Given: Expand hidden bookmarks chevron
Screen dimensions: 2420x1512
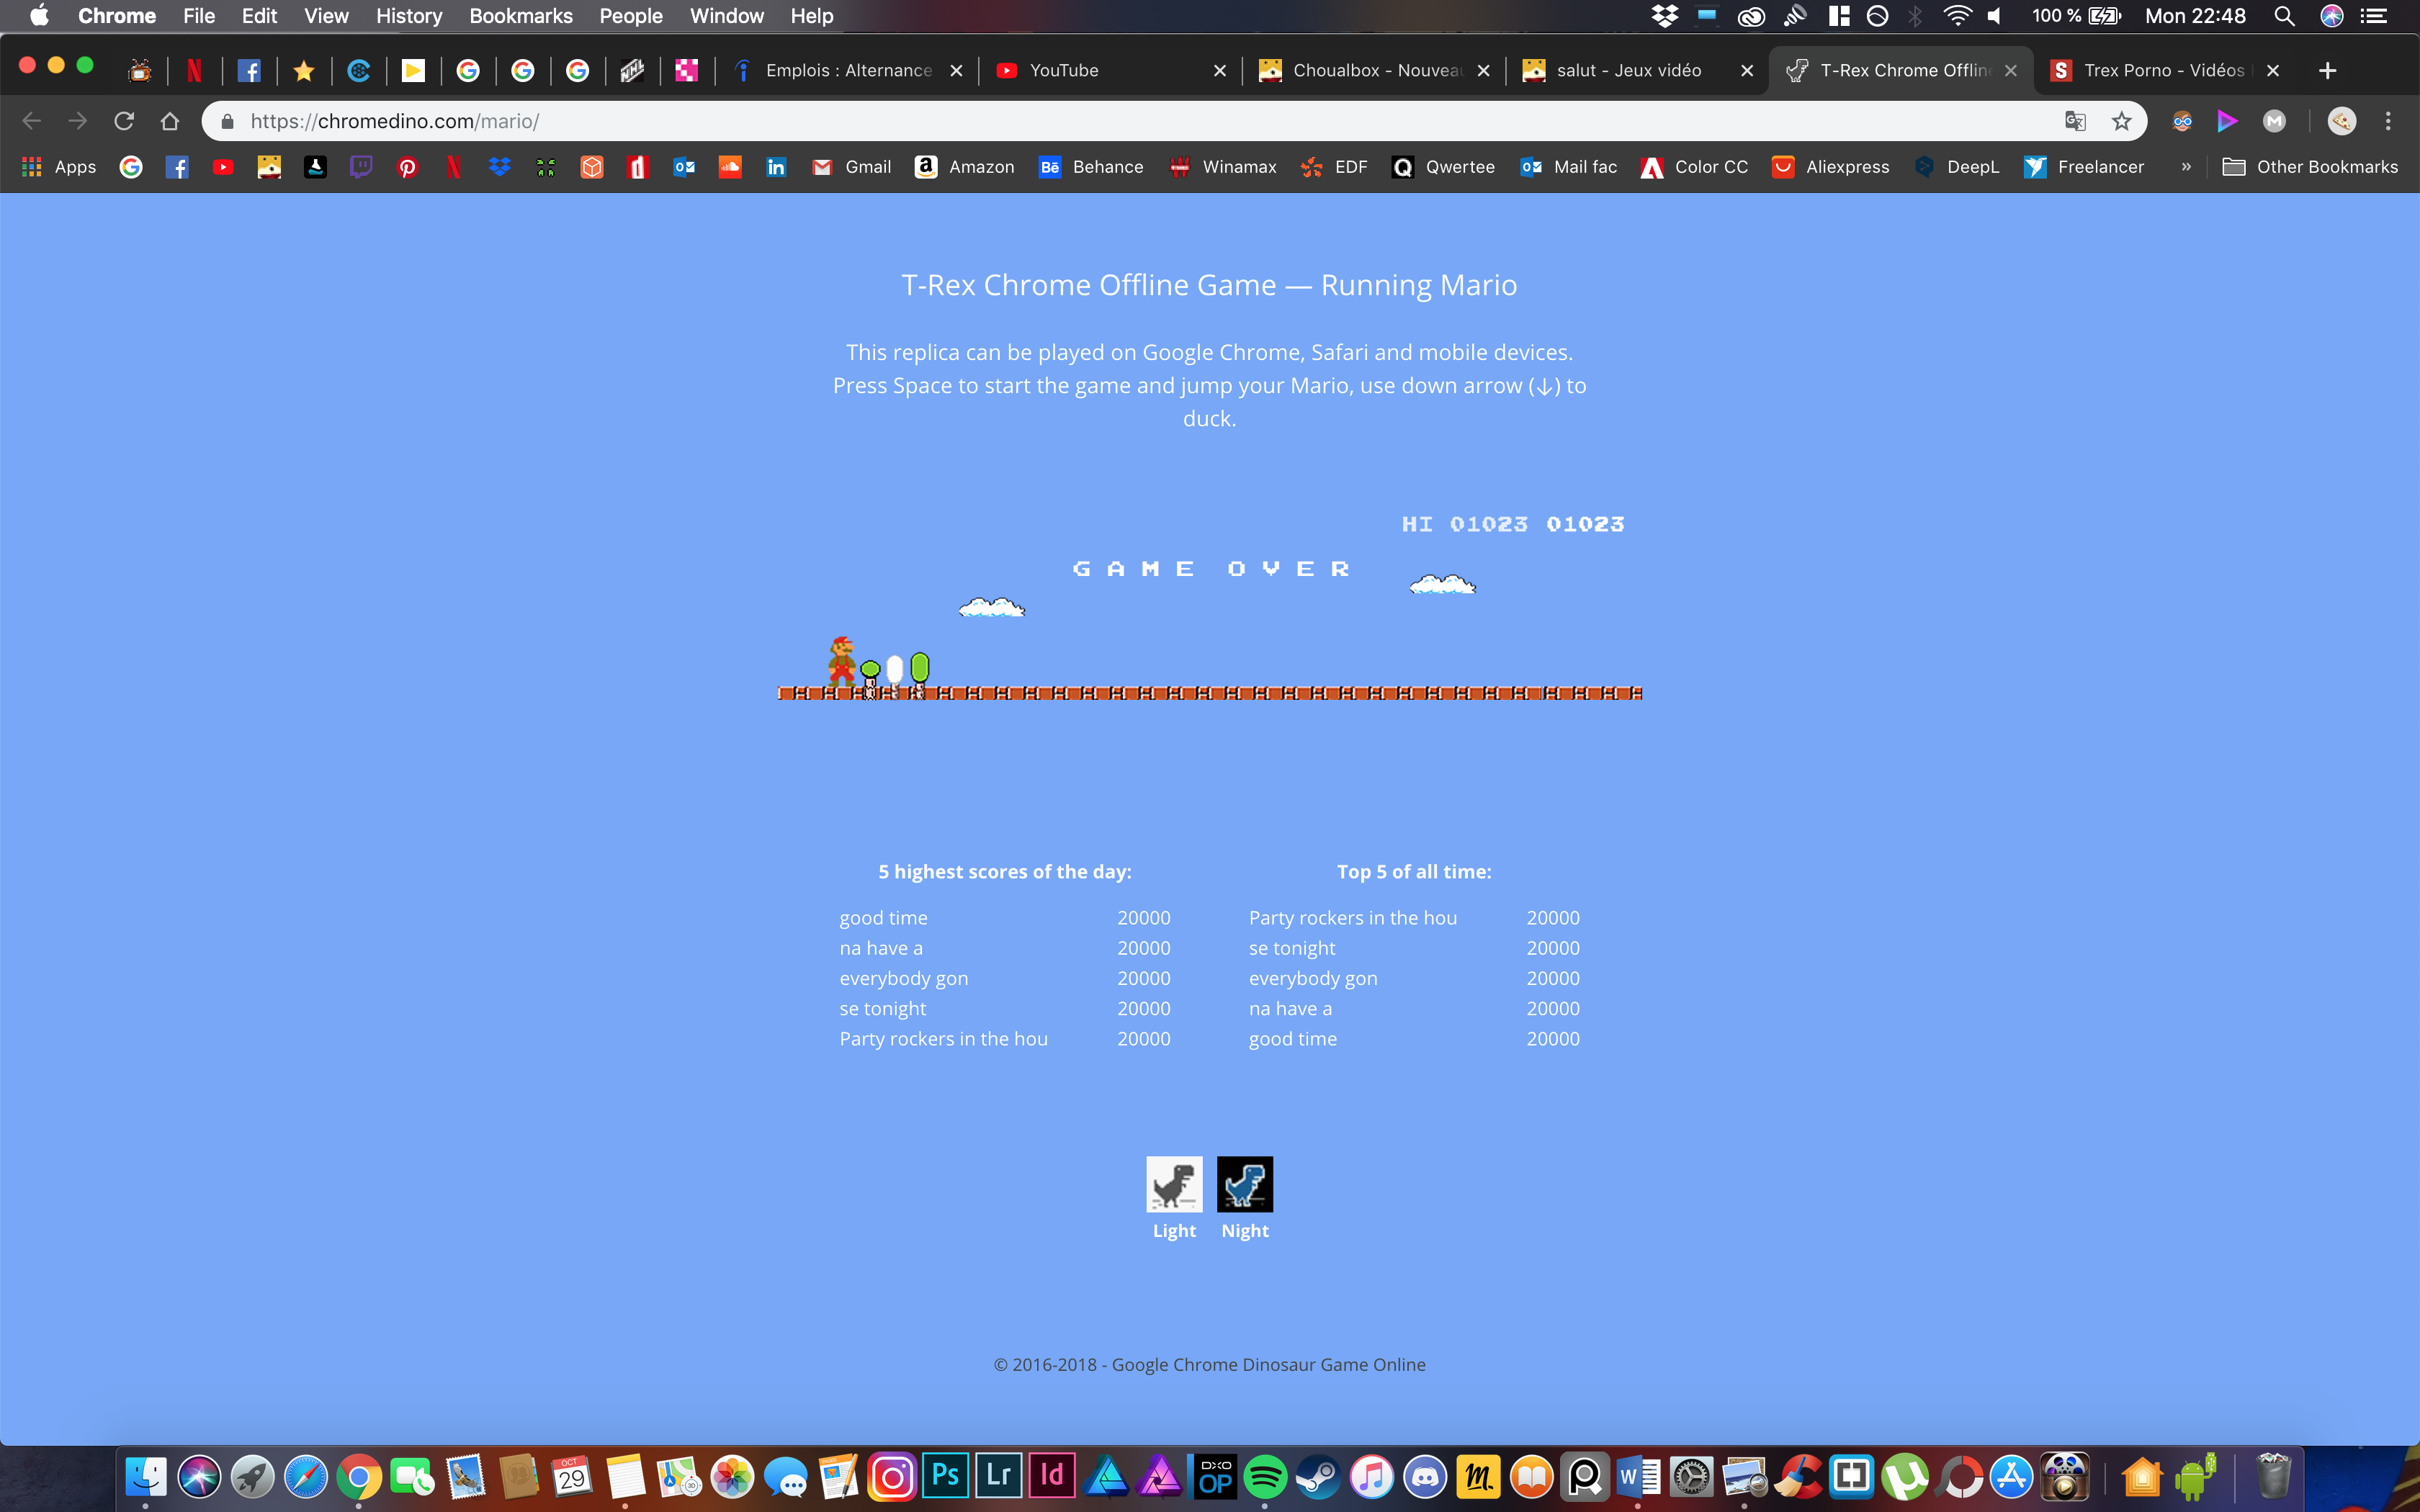Looking at the screenshot, I should pyautogui.click(x=2186, y=167).
